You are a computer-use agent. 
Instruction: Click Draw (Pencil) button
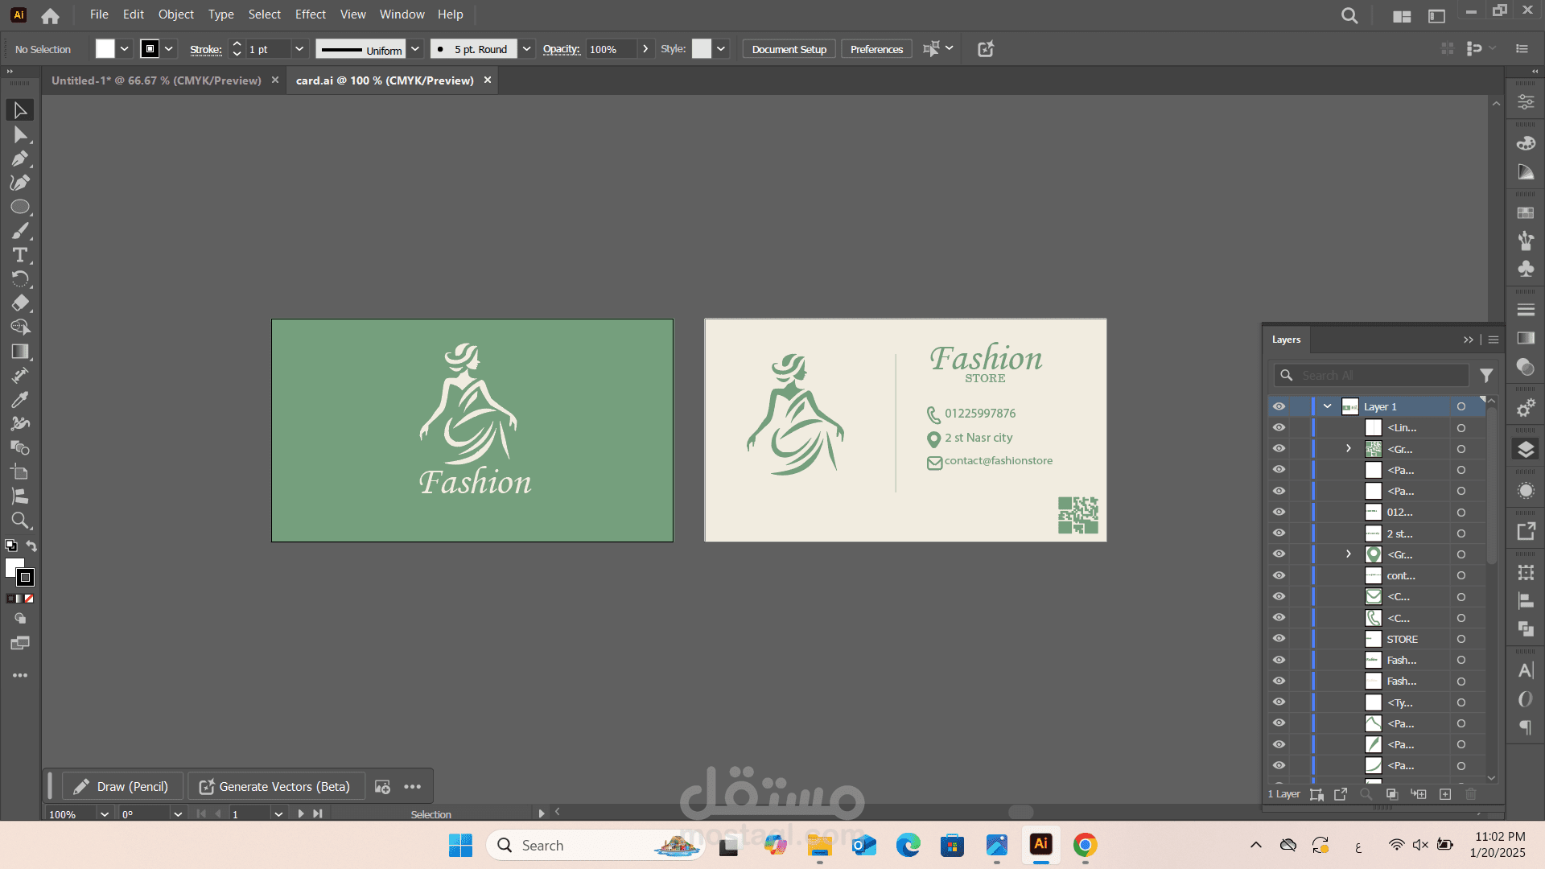pos(122,787)
